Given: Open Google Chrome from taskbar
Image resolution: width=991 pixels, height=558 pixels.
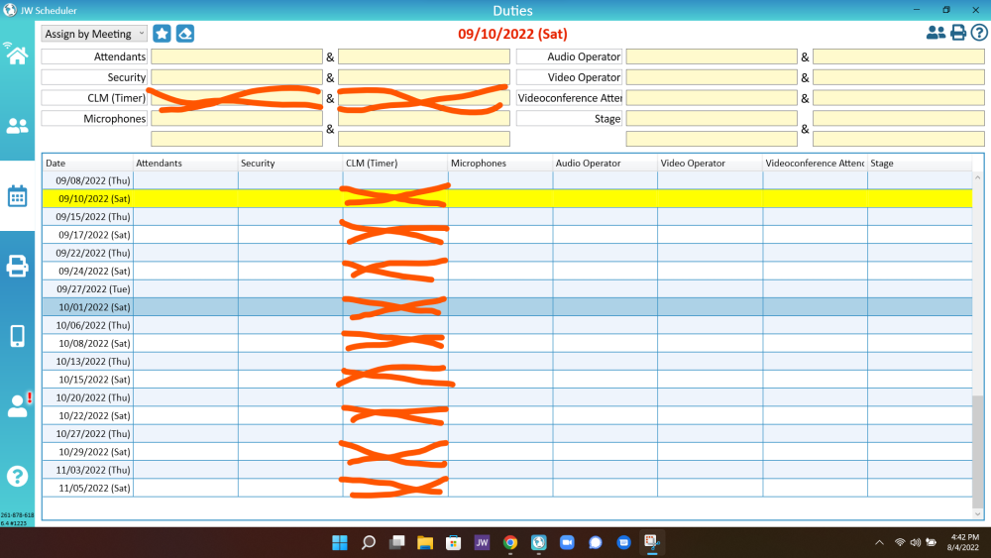Looking at the screenshot, I should [x=510, y=542].
